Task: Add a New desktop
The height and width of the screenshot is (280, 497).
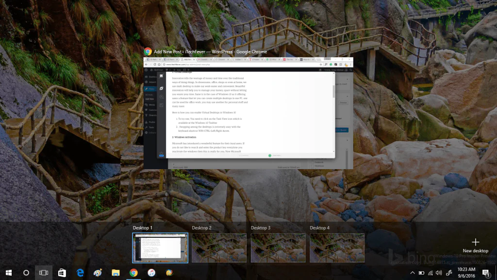Action: tap(475, 245)
